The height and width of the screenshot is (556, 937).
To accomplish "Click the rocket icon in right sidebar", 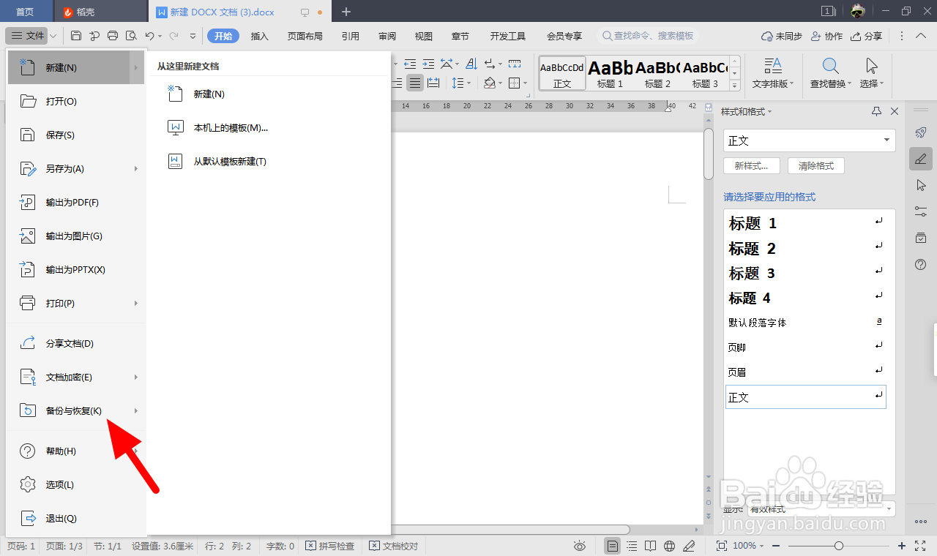I will [x=921, y=132].
